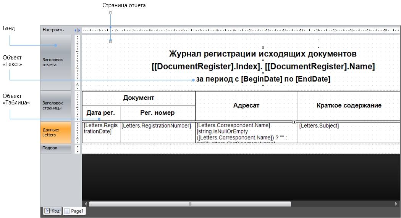Select the 'за период с [BeginDate]' text object
Screen dimensions: 401x218
(263, 79)
